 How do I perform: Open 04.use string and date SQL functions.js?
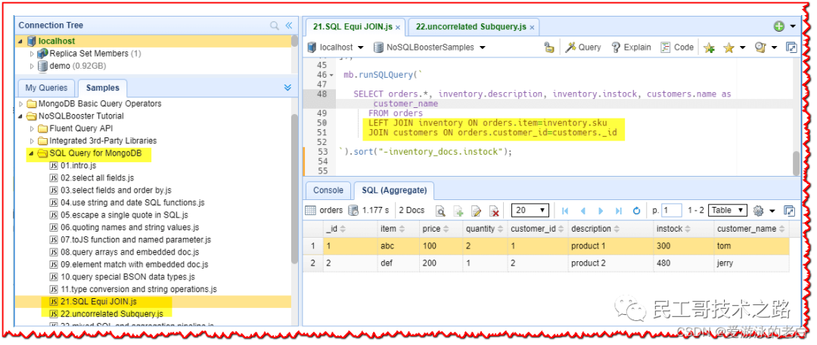point(132,202)
